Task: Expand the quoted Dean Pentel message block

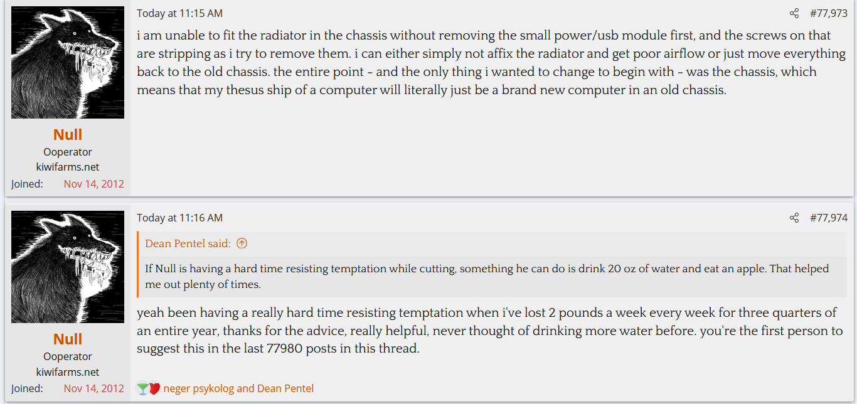Action: [486, 276]
